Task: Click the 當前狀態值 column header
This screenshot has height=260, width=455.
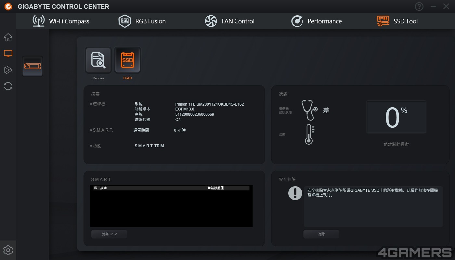Action: [215, 188]
